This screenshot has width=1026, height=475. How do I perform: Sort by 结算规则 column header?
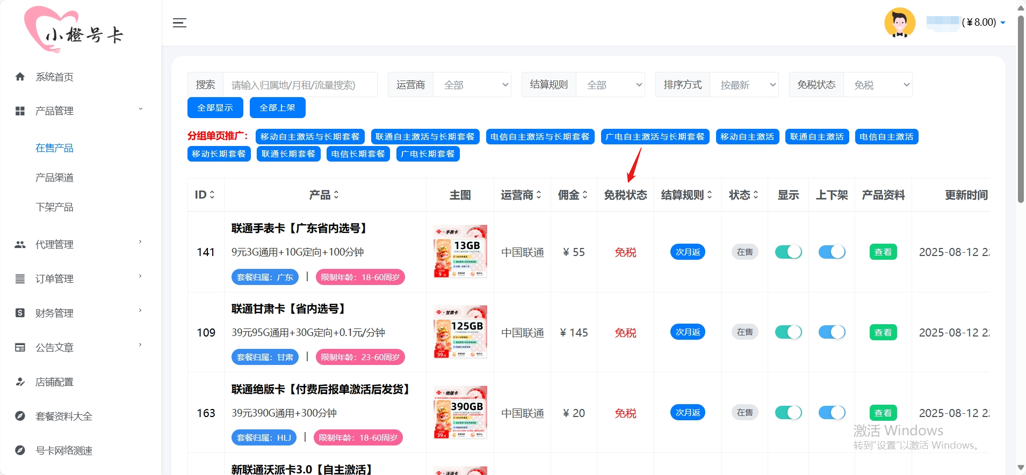click(x=687, y=195)
